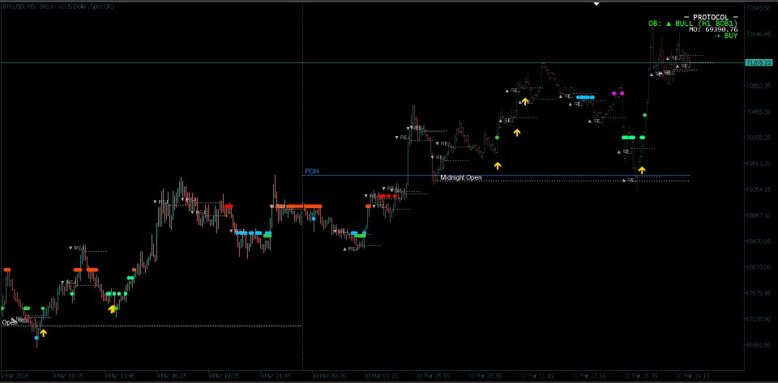Viewport: 778px width, 383px height.
Task: Click the 9 Mar 11:05 time label
Action: (67, 376)
